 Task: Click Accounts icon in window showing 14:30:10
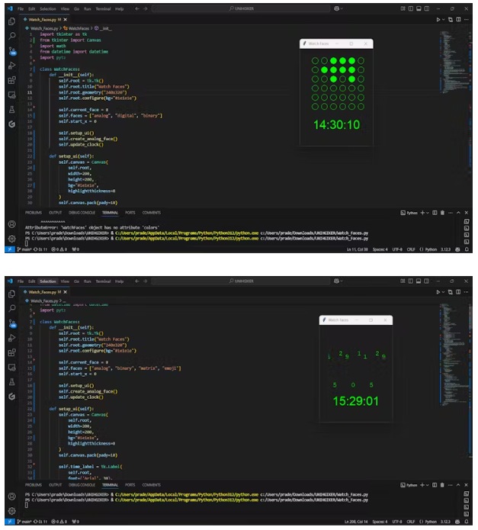point(11,224)
